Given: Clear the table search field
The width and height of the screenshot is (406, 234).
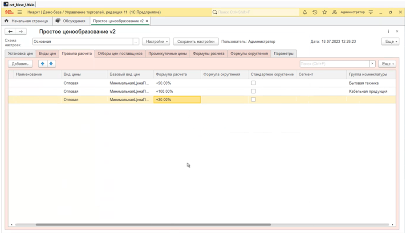Looking at the screenshot, I should (372, 64).
